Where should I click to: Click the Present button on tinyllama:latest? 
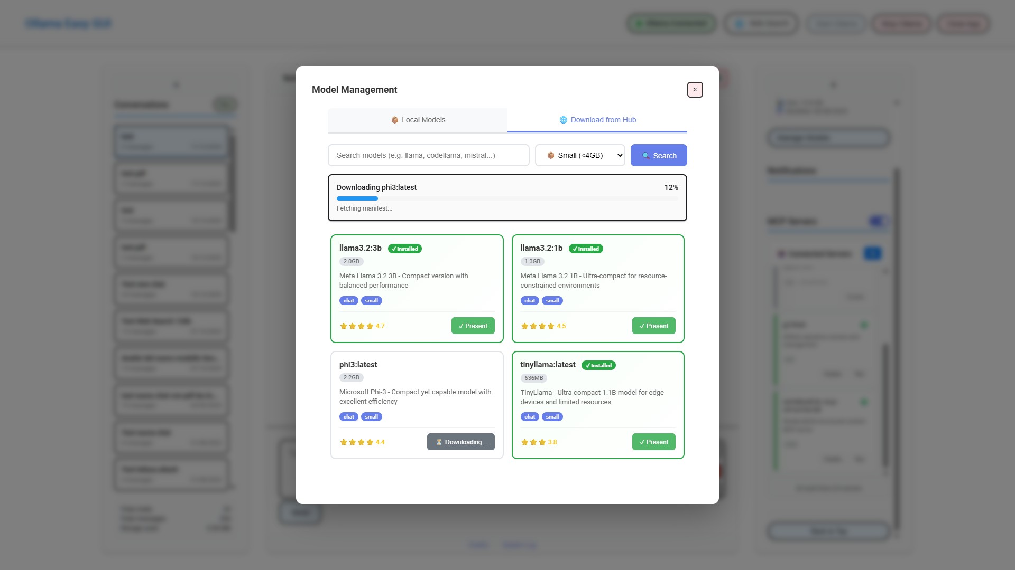[653, 442]
